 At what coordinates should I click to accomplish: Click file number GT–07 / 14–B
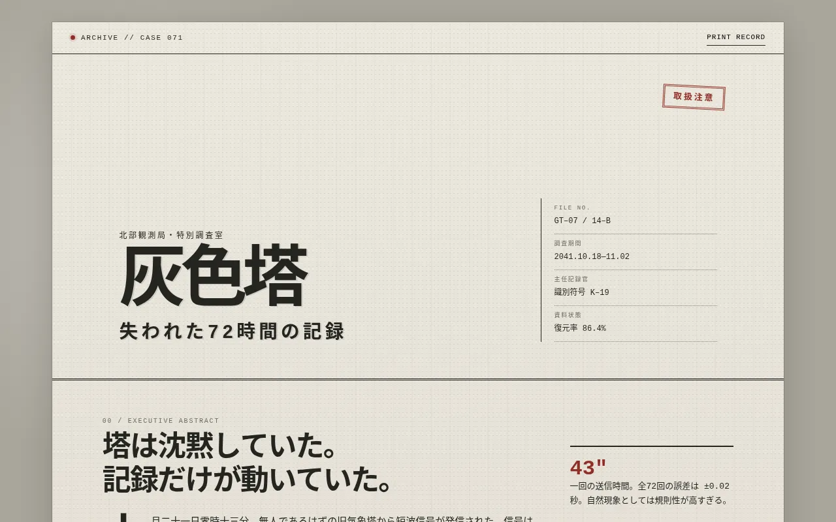pyautogui.click(x=583, y=221)
